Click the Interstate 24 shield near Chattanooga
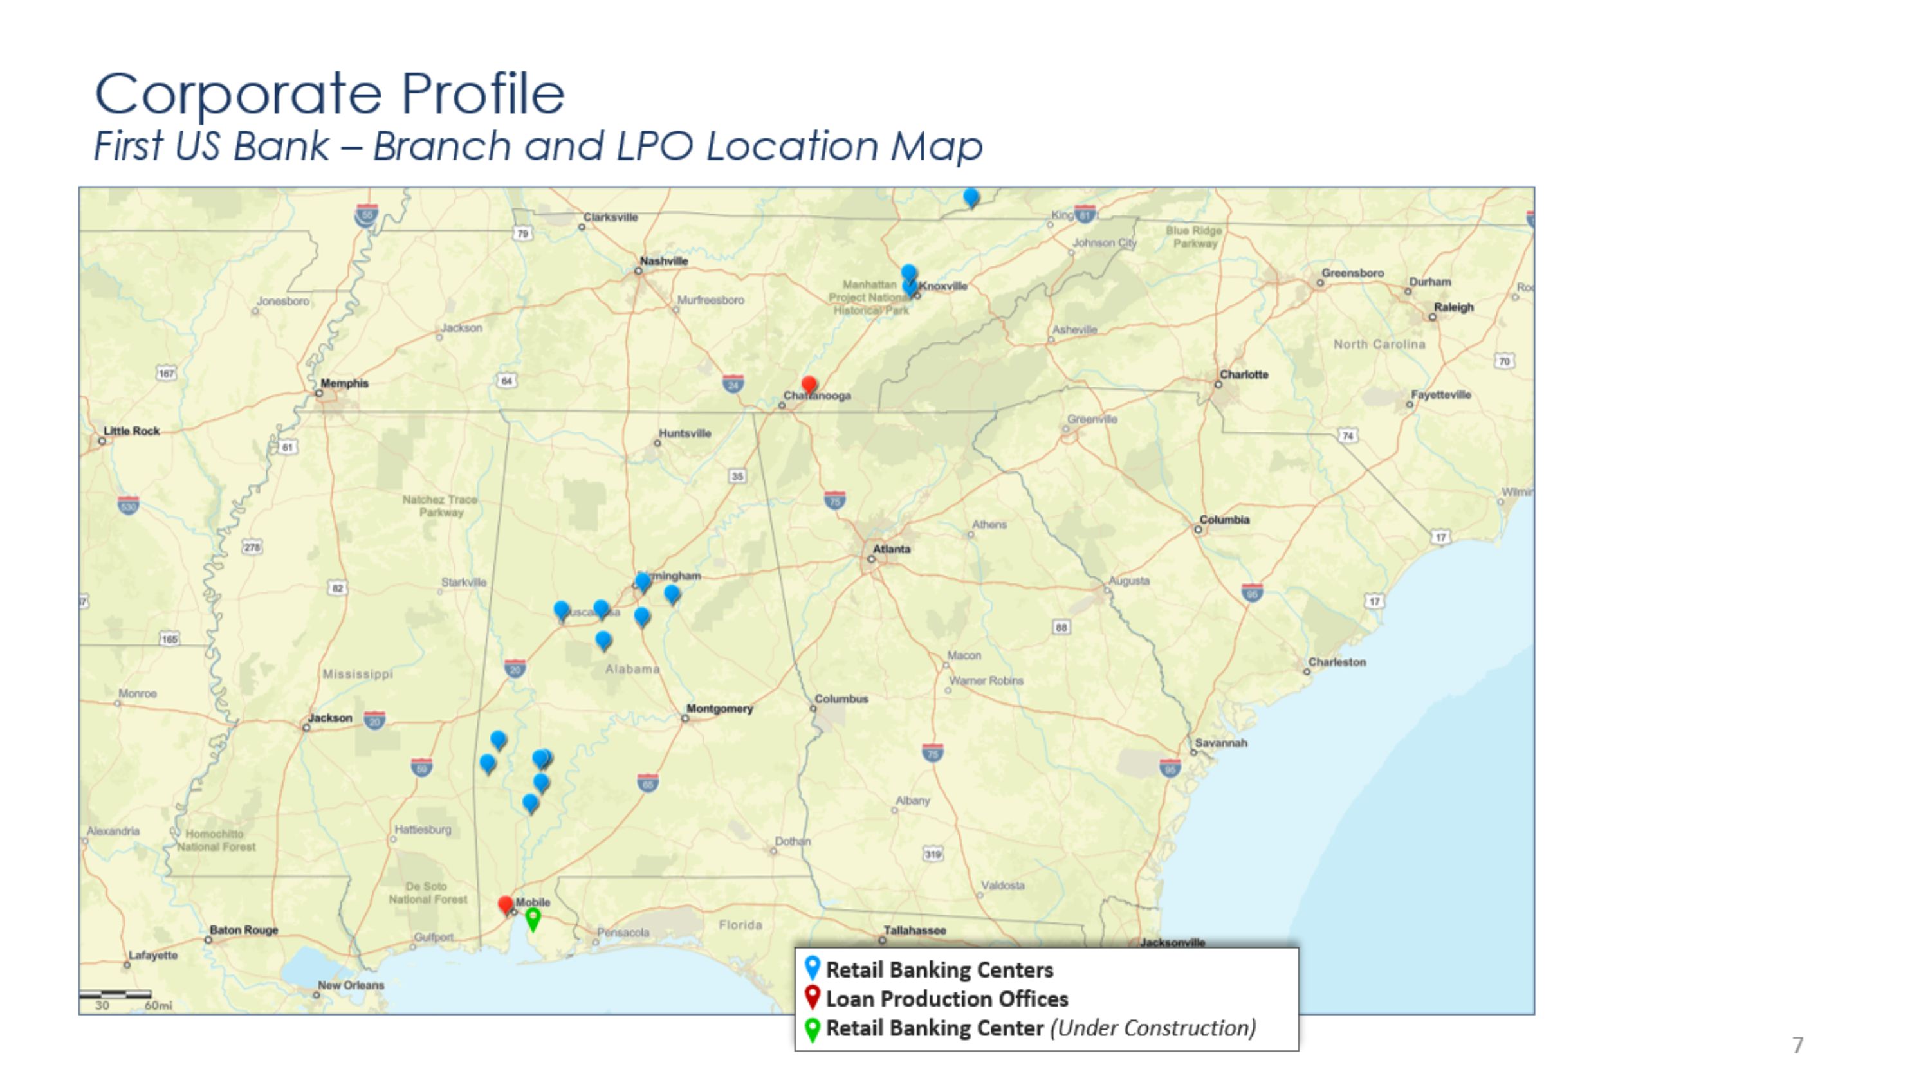 (x=733, y=384)
